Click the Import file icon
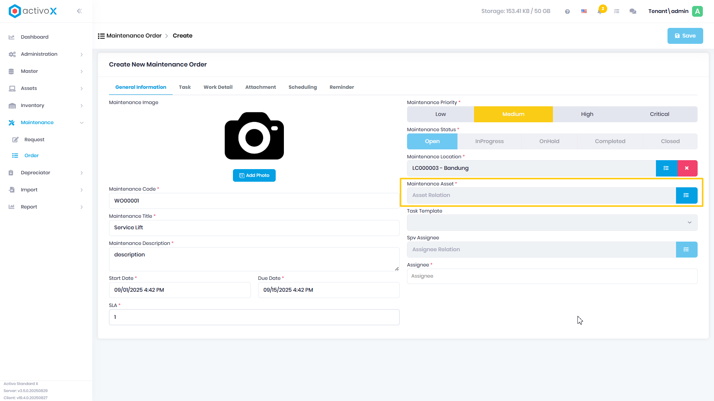This screenshot has width=714, height=401. point(12,190)
